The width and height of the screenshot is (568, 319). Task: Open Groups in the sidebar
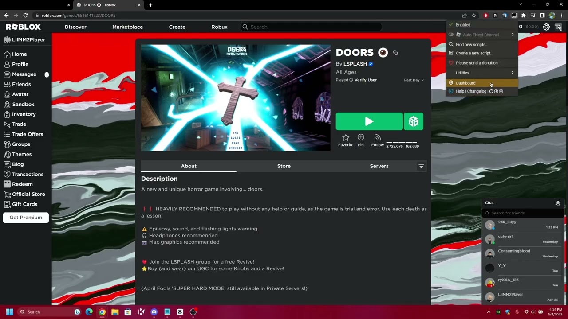tap(17, 144)
